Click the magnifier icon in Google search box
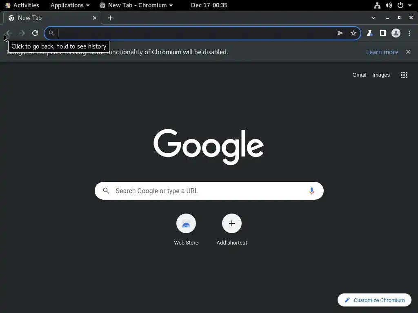Screen dimensions: 418x313 pyautogui.click(x=106, y=191)
